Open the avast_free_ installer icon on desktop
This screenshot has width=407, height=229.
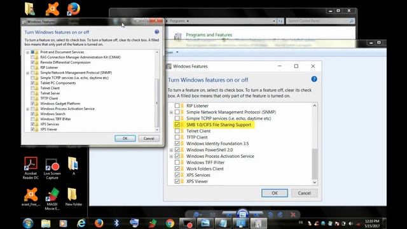31,197
